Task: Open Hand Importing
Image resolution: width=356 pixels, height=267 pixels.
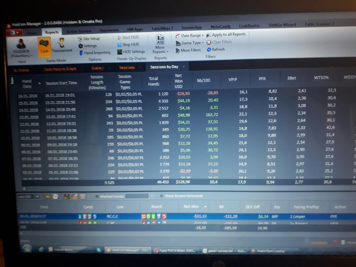Action: (x=95, y=53)
